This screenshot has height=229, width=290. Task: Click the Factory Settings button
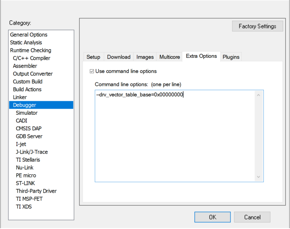257,26
